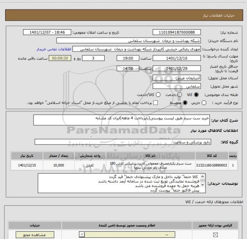Click announcement date field 1401/12/07 - 18:46
Image resolution: width=247 pixels, height=239 pixels.
47,32
